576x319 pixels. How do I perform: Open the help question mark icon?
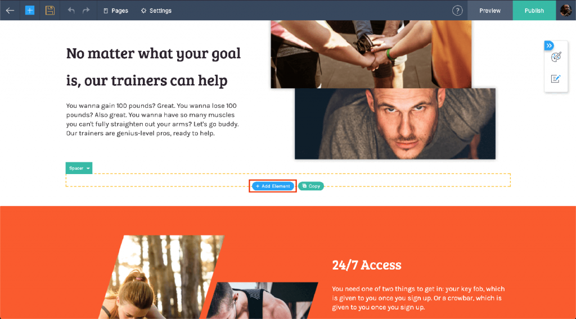(457, 11)
